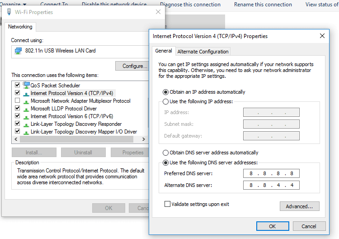Select Use the following DNS server addresses

pos(165,163)
